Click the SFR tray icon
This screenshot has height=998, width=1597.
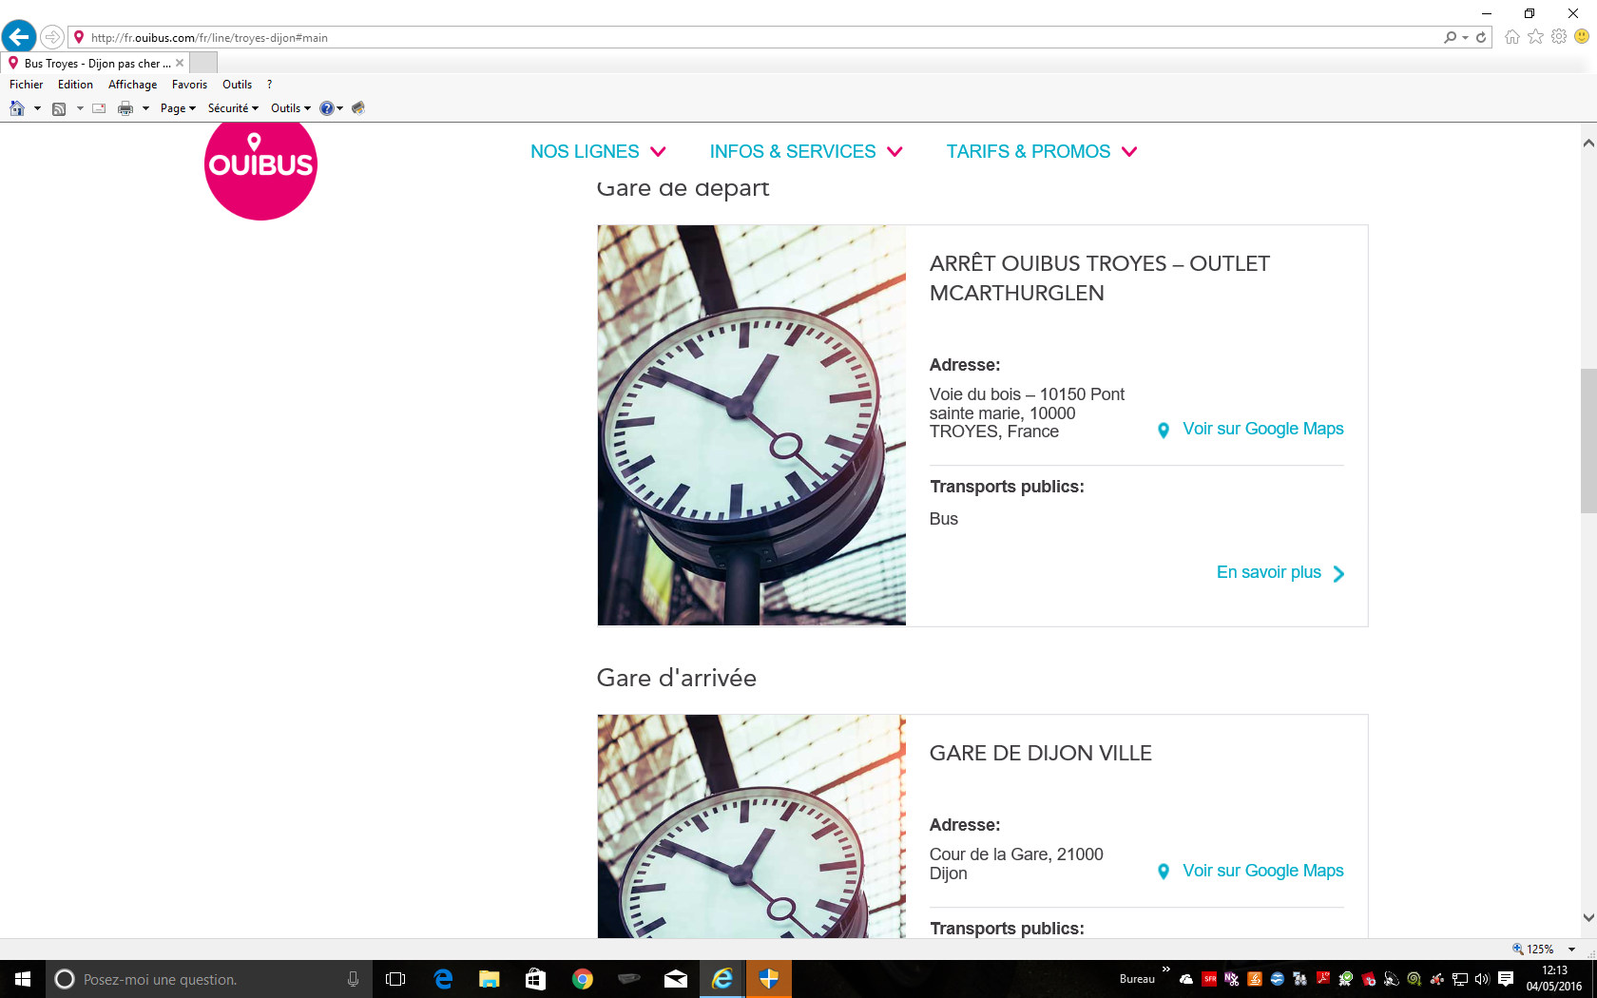point(1209,979)
